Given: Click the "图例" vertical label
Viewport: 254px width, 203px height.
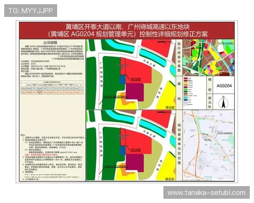Looking at the screenshot, I should [179, 91].
